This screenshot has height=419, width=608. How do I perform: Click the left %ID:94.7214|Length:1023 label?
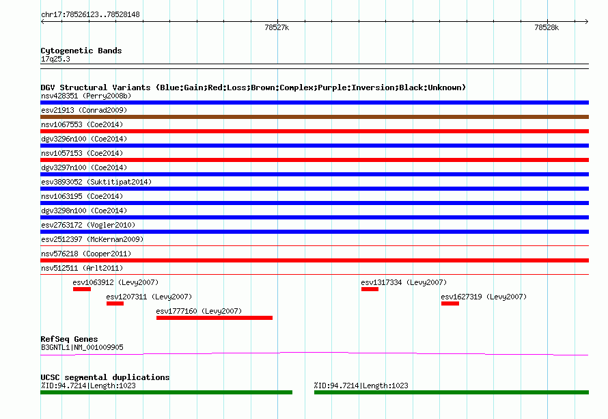point(88,386)
